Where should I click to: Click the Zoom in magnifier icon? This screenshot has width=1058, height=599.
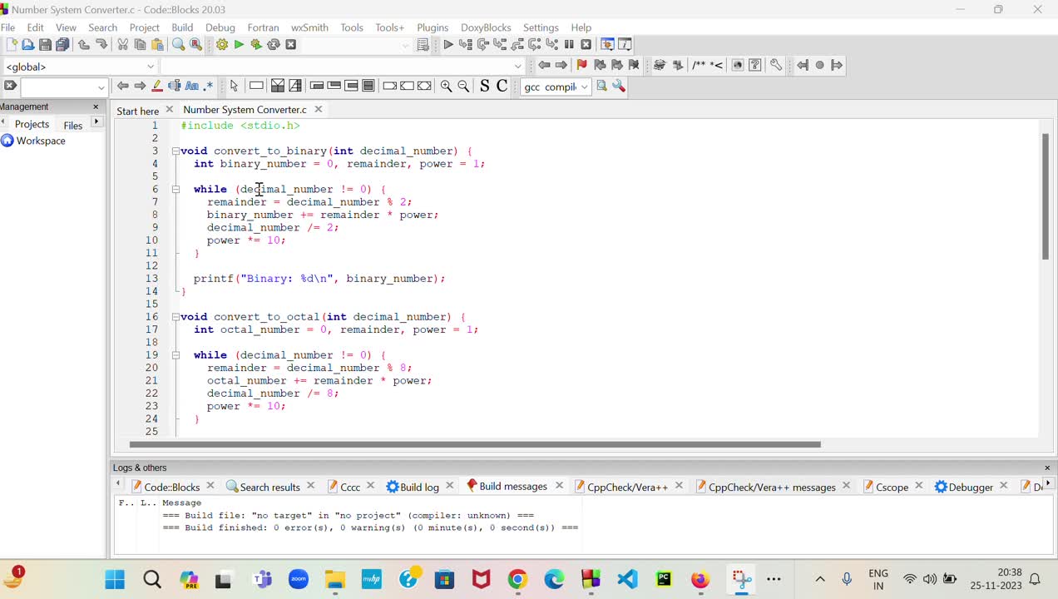pos(446,86)
